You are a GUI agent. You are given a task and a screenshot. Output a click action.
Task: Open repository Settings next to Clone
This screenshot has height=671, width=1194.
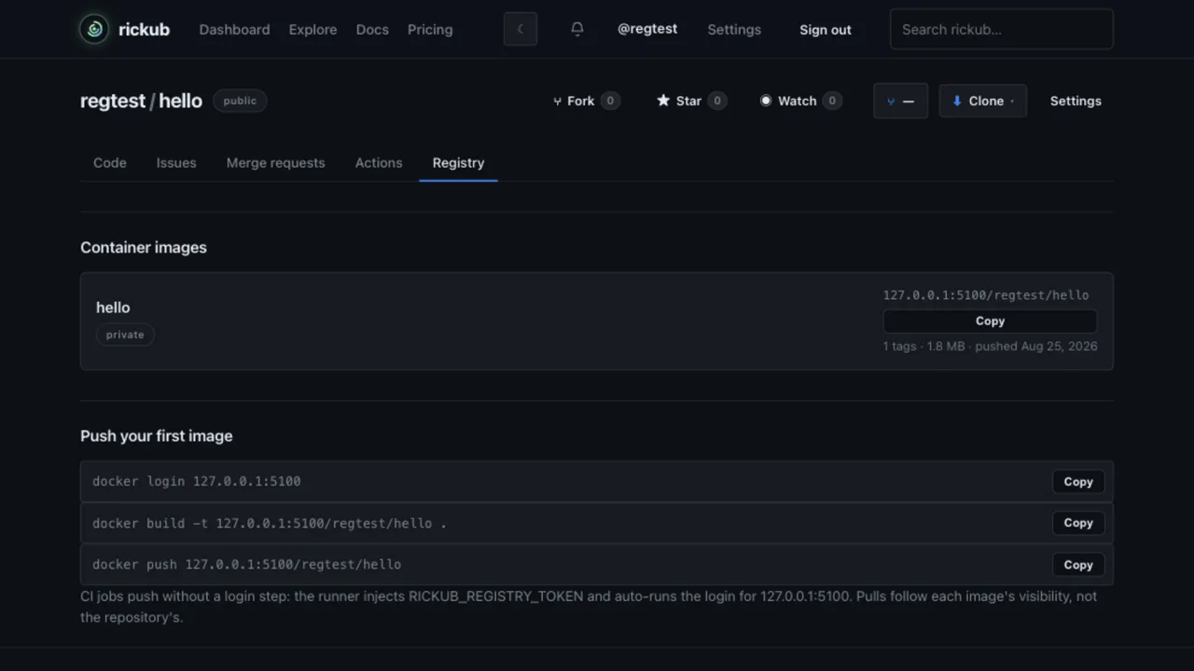[x=1076, y=101]
